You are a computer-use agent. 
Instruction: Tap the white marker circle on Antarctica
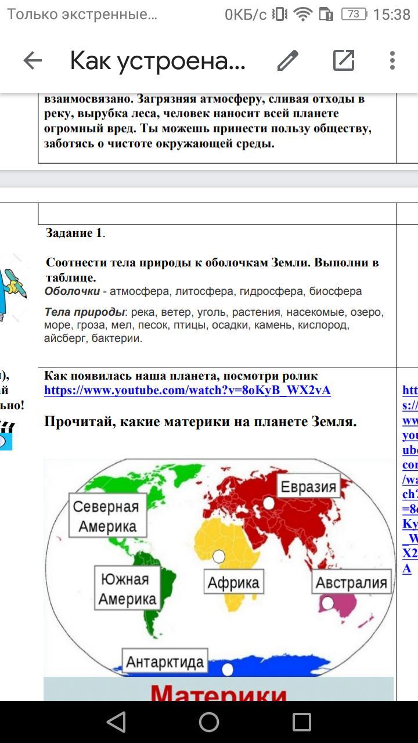228,669
